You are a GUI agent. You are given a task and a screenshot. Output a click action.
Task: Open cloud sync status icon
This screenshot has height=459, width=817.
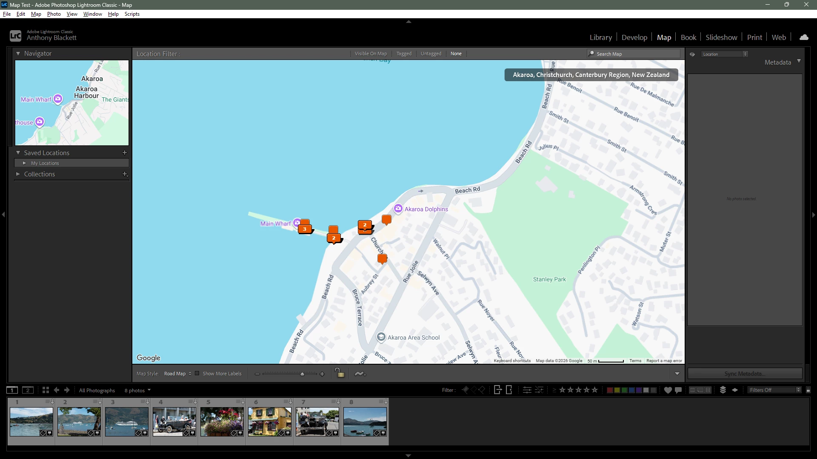[804, 37]
